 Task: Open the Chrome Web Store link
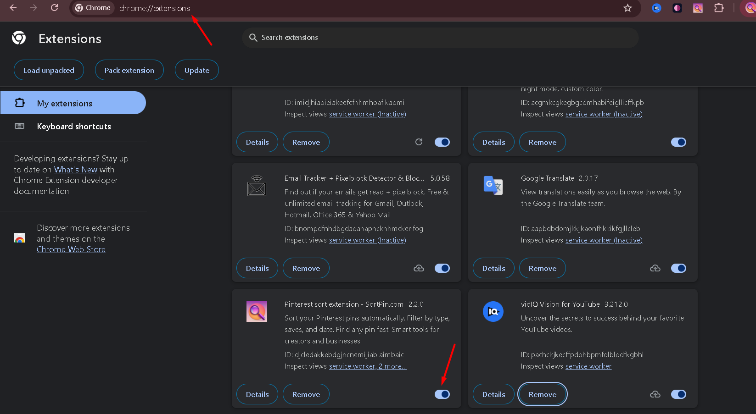click(71, 249)
